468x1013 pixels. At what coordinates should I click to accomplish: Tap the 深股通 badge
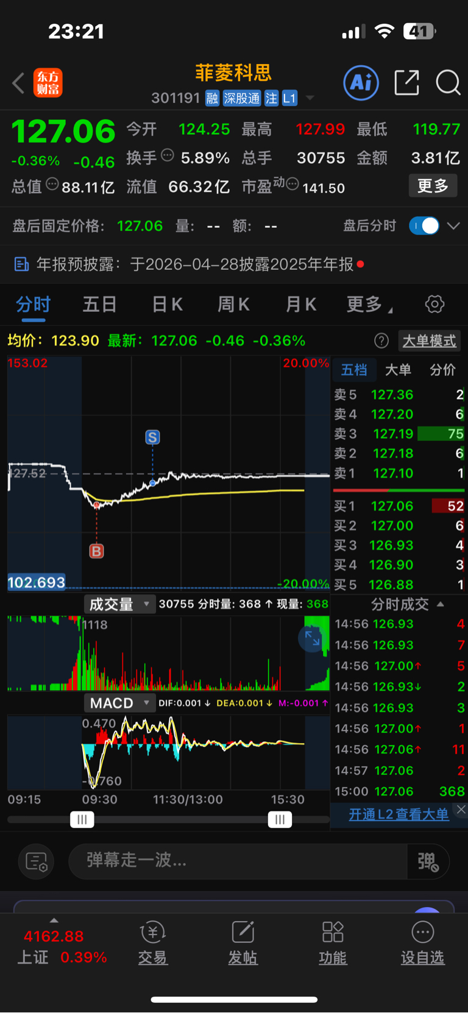(242, 98)
